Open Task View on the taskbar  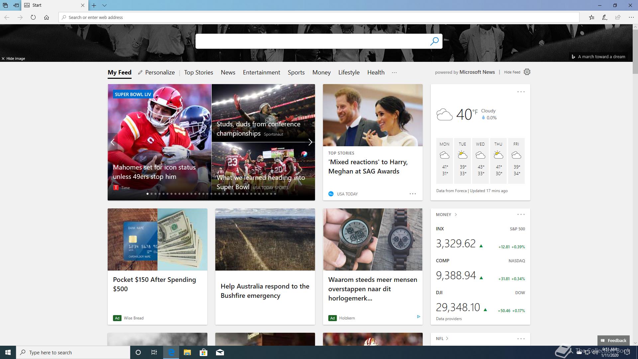click(x=154, y=352)
